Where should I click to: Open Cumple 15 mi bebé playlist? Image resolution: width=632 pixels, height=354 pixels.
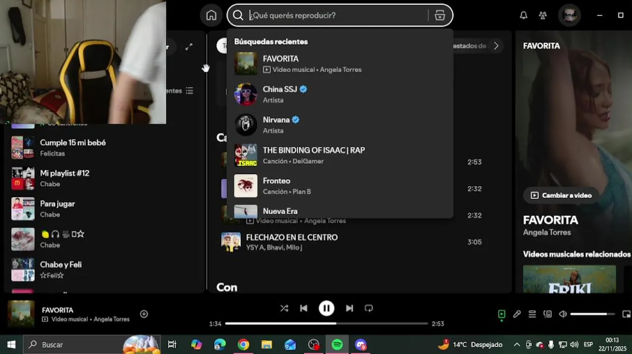[x=104, y=147]
